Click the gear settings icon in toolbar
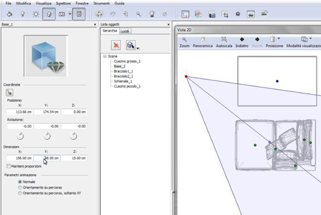The height and width of the screenshot is (215, 321). tap(238, 14)
